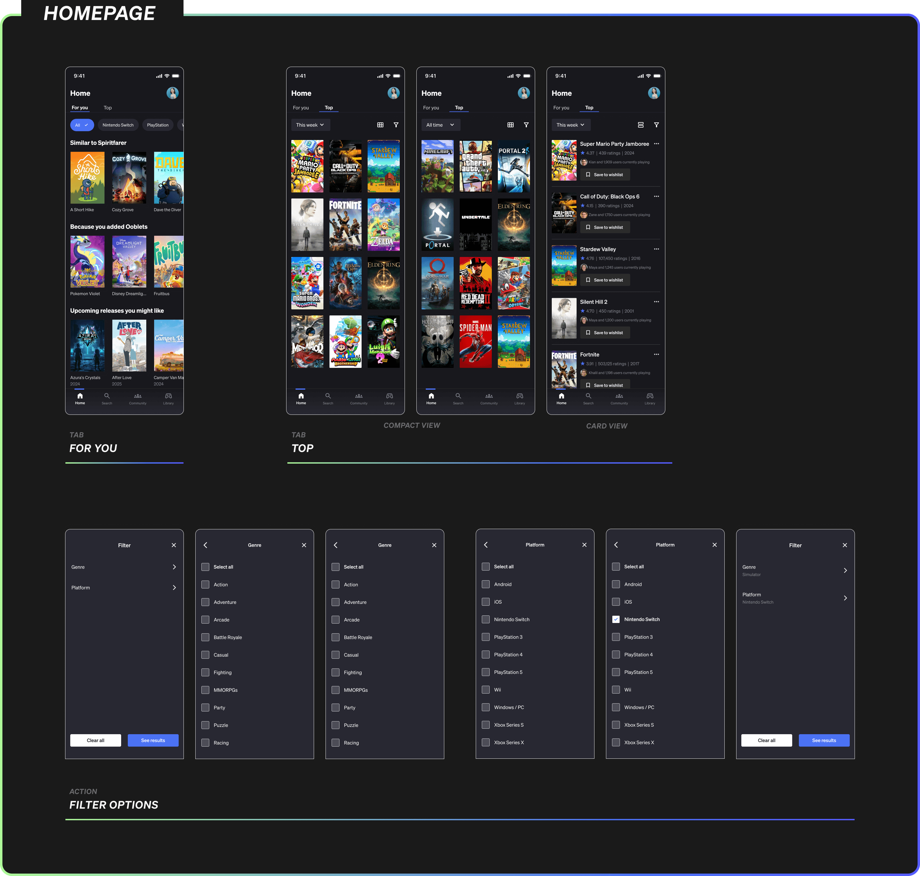The height and width of the screenshot is (876, 920).
Task: Click Clear all in the Filter panel without selections
Action: click(96, 741)
